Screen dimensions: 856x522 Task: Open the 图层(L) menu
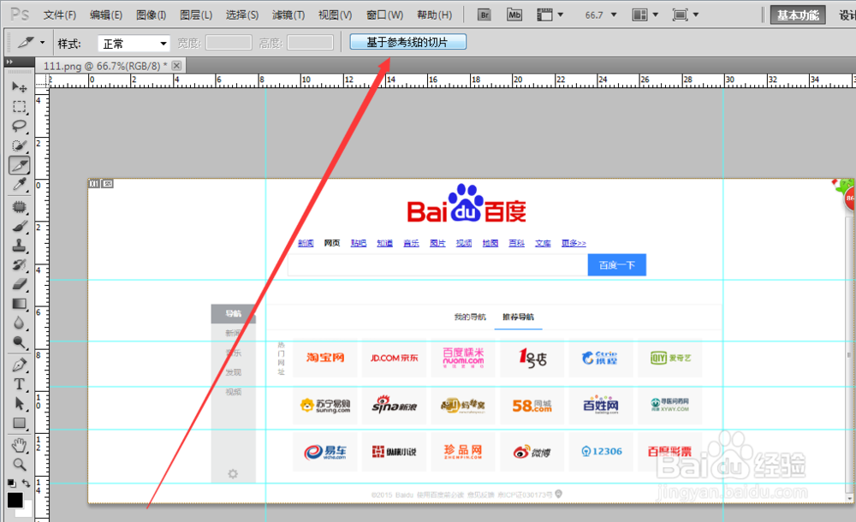pyautogui.click(x=196, y=15)
